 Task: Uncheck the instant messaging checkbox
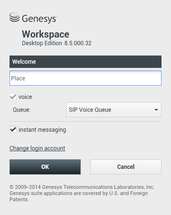click(x=13, y=129)
